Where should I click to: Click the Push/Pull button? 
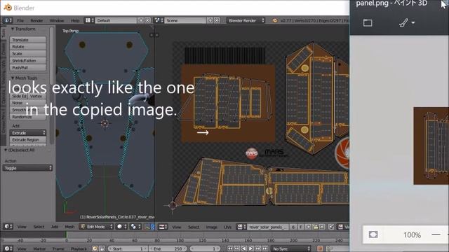[x=28, y=68]
